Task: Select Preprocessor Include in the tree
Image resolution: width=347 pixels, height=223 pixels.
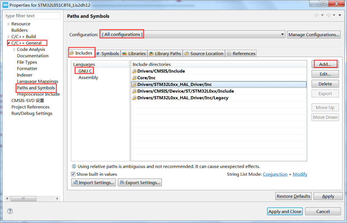Action: coord(38,94)
